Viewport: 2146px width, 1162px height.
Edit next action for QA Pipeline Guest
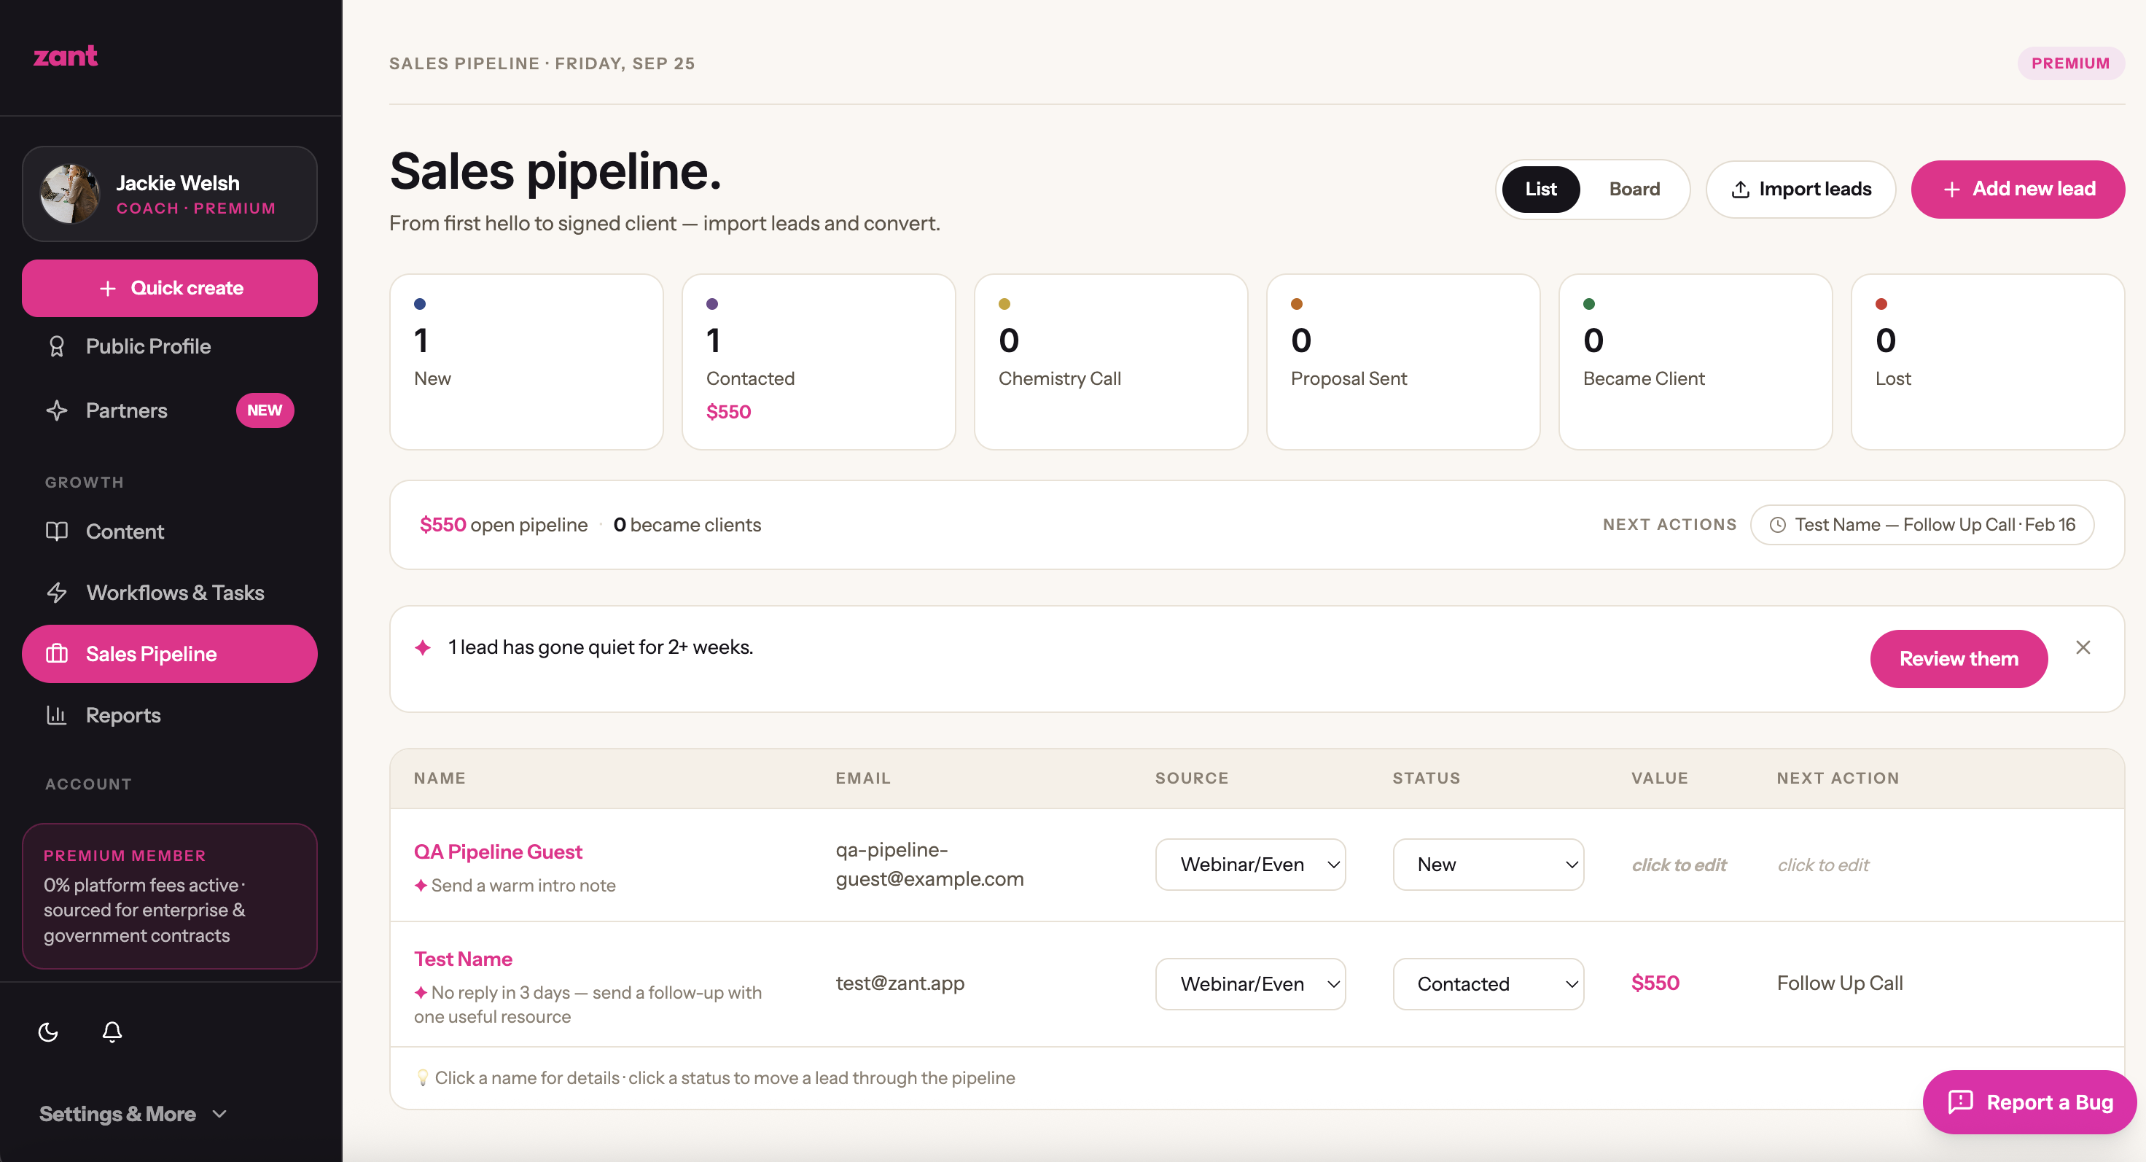coord(1823,865)
